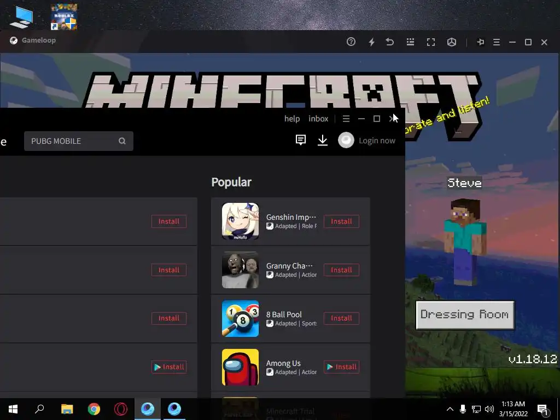This screenshot has width=560, height=420.
Task: Pin the Gameloop emulator window on top
Action: (x=480, y=42)
